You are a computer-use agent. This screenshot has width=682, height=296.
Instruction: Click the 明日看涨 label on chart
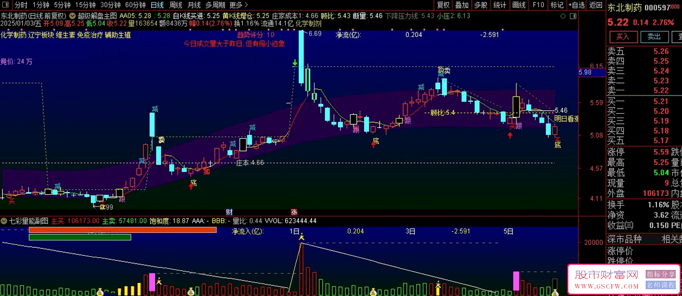click(x=566, y=119)
